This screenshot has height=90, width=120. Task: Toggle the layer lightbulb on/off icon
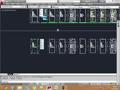pyautogui.click(x=32, y=6)
